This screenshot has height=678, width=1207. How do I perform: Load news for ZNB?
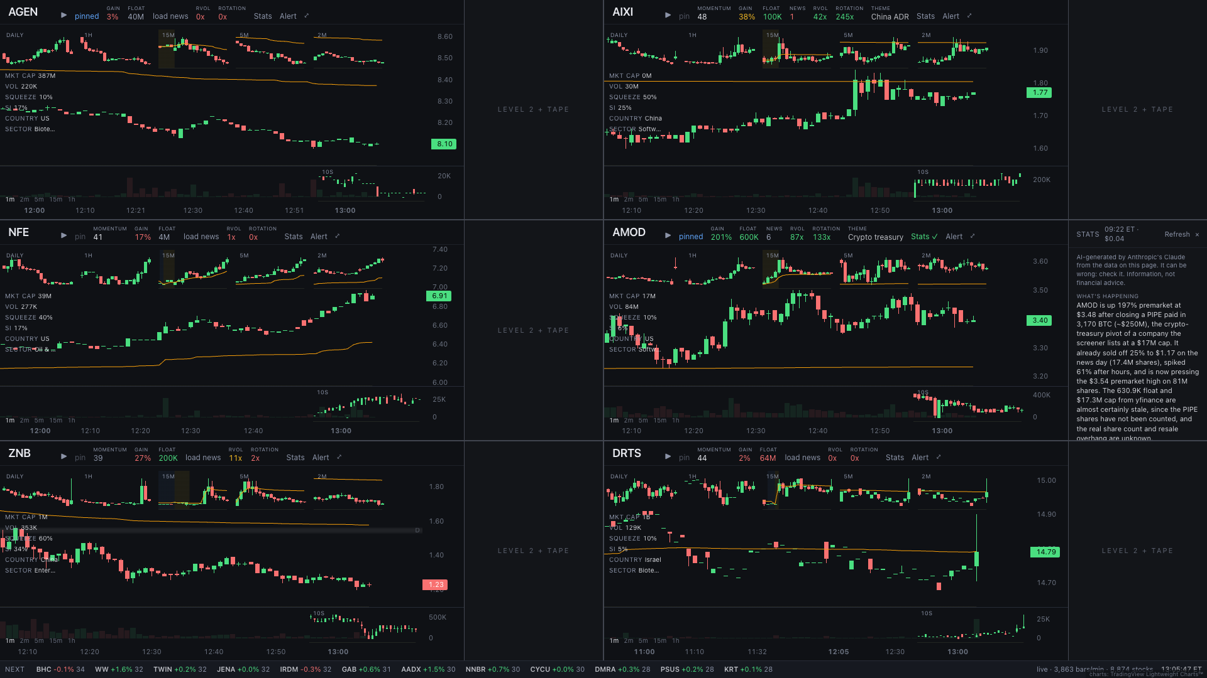click(x=203, y=458)
